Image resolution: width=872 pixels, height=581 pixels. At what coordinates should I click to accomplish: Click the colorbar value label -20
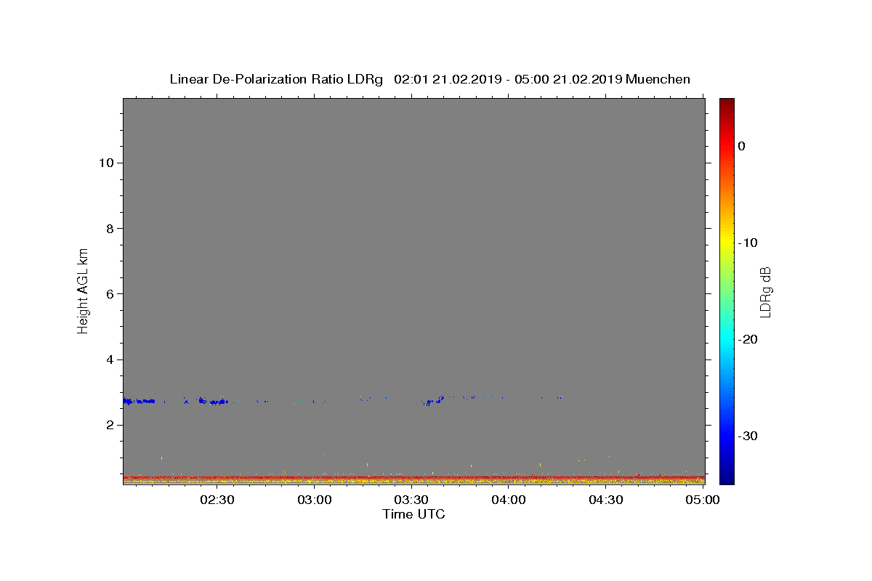748,339
